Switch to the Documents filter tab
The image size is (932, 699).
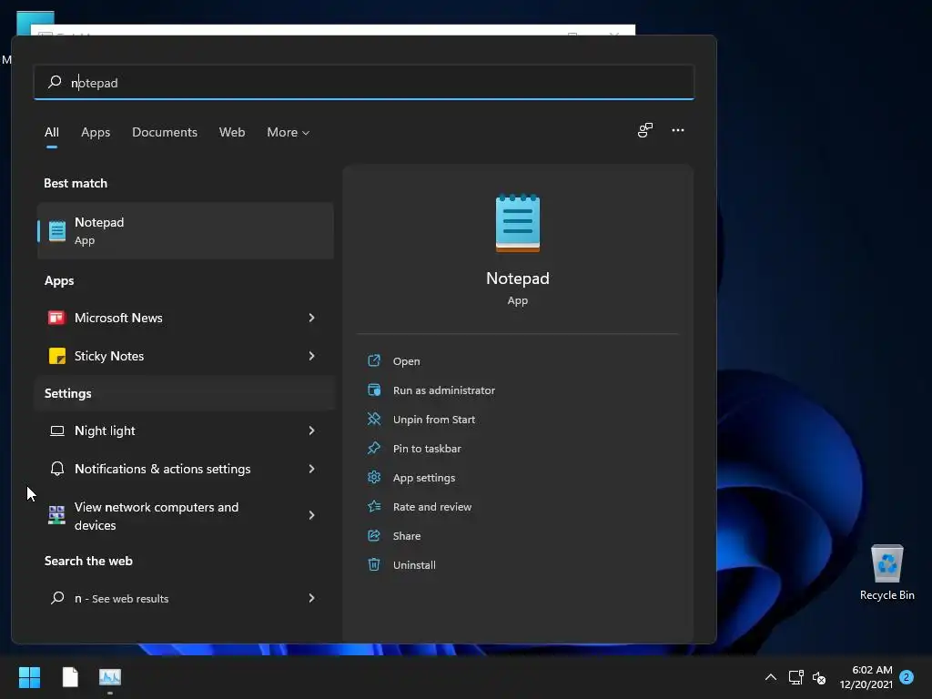pyautogui.click(x=165, y=132)
